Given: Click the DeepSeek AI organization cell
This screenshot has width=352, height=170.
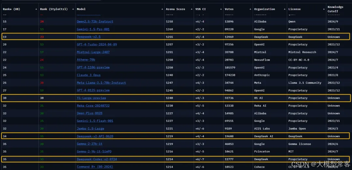Looking at the screenshot, I should (x=263, y=136).
